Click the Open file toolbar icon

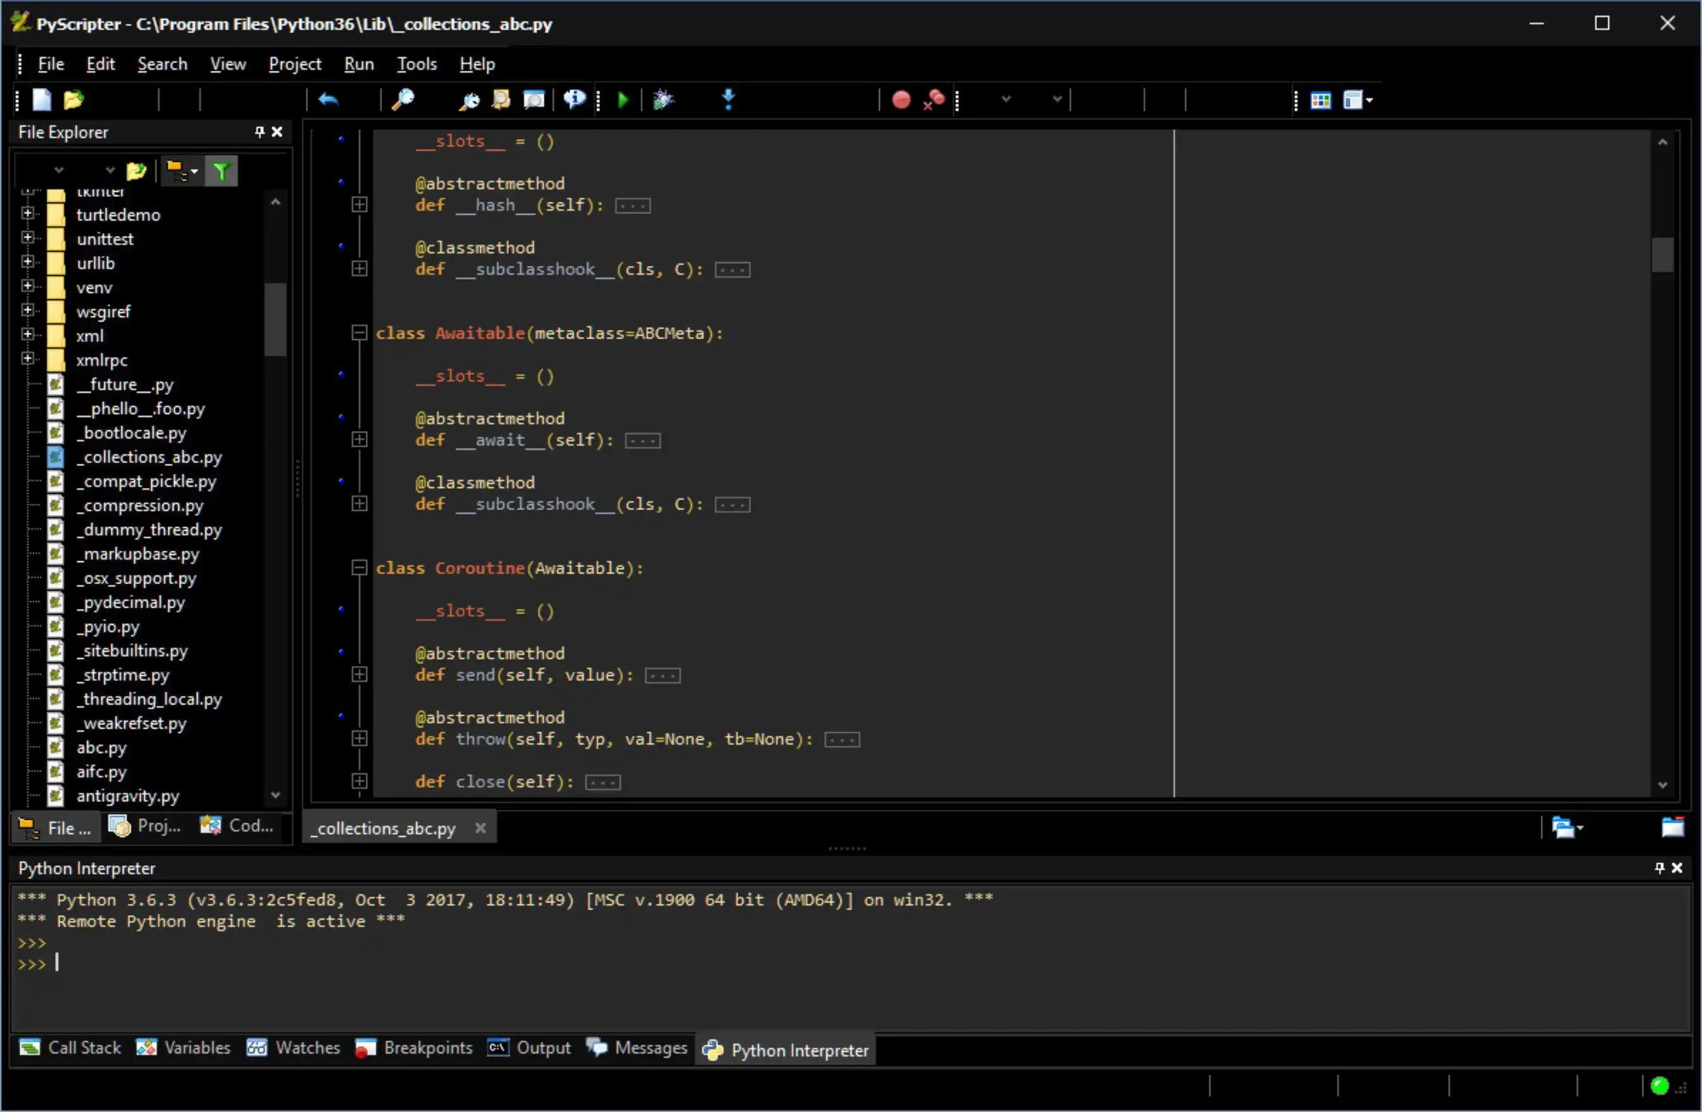[x=73, y=99]
